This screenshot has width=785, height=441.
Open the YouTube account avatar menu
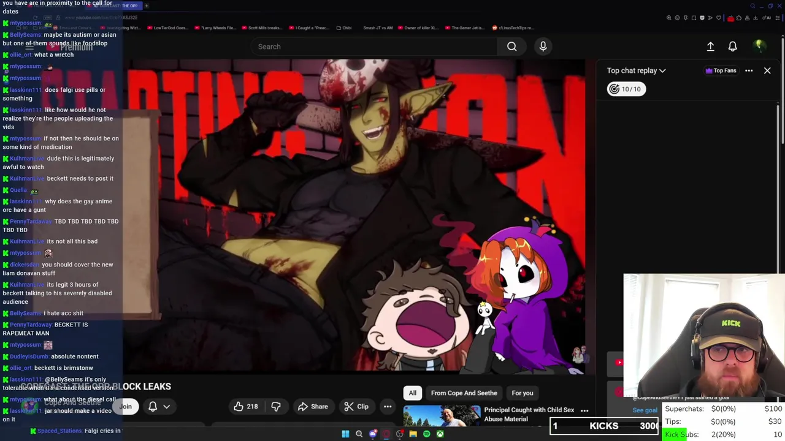point(759,46)
